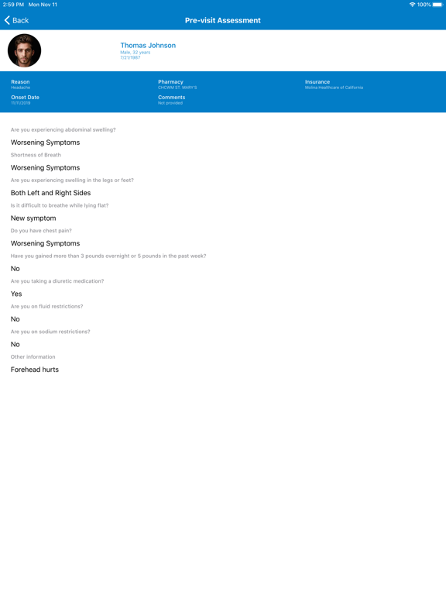Screen dimensions: 446x595
Task: Click the Other information label
Action: point(33,356)
